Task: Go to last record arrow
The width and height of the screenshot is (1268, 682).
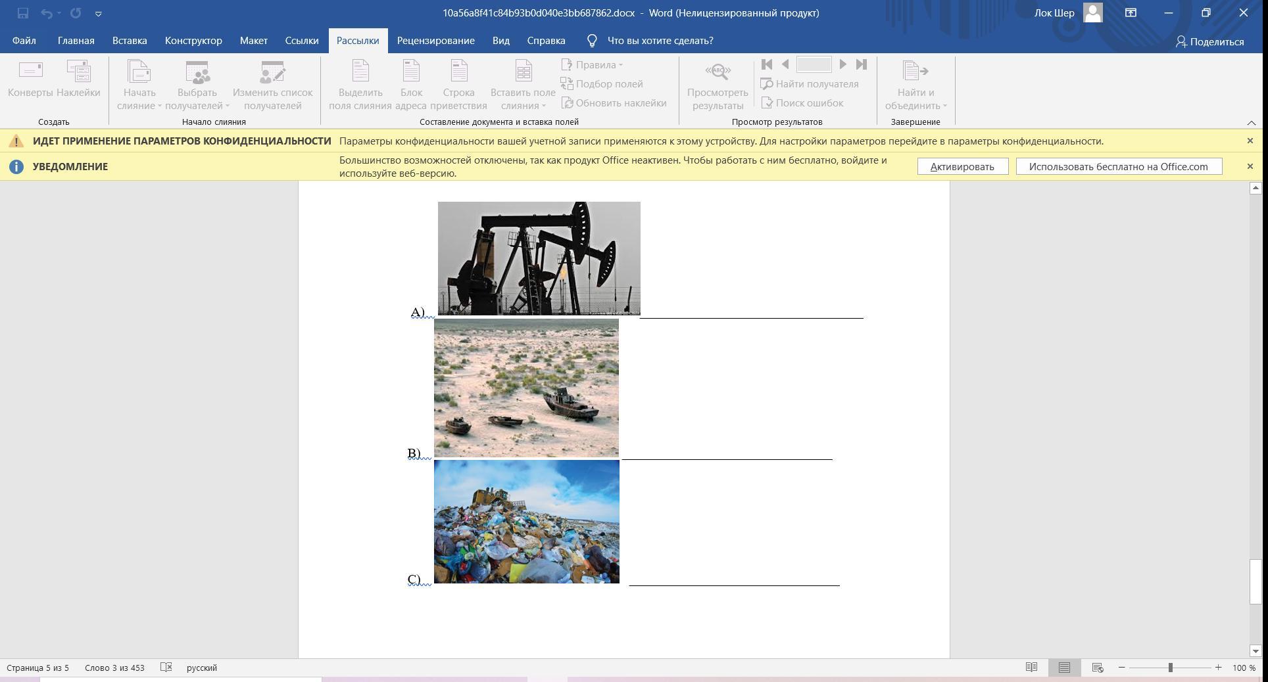Action: [862, 64]
